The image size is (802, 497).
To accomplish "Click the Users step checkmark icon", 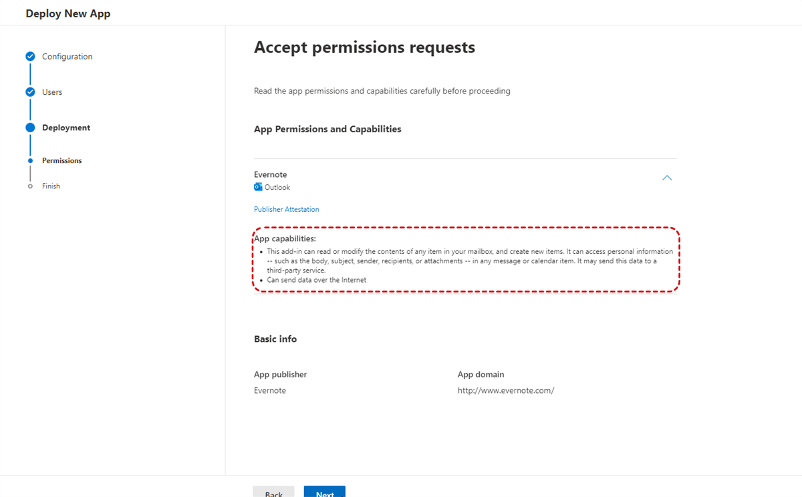I will pos(30,92).
